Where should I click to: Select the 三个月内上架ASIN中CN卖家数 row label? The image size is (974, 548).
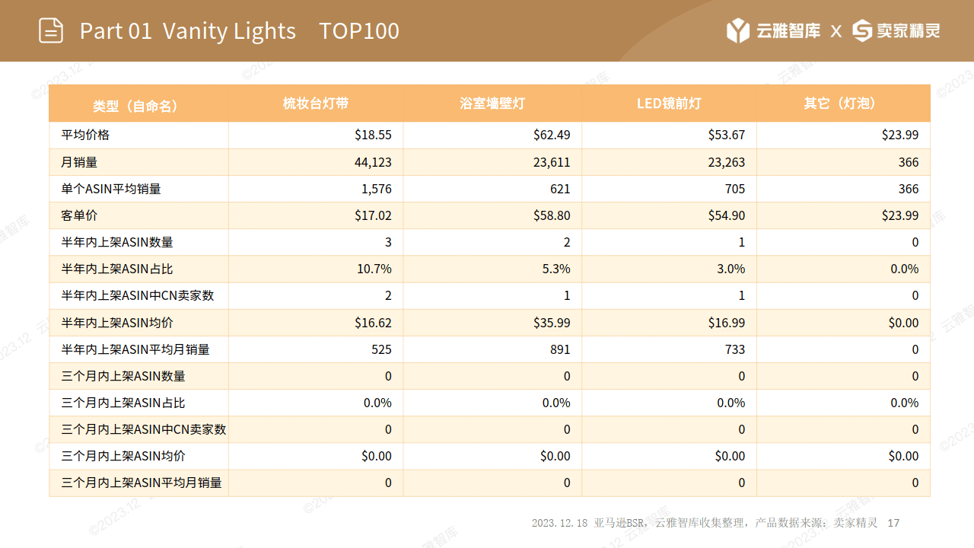coord(144,429)
